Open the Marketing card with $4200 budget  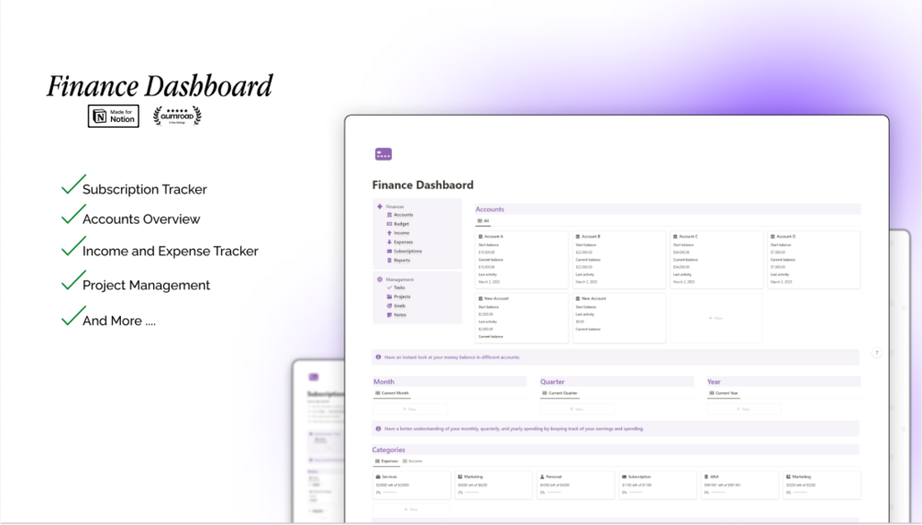494,485
